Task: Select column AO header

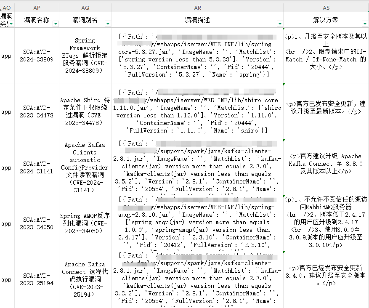Action: [x=7, y=8]
